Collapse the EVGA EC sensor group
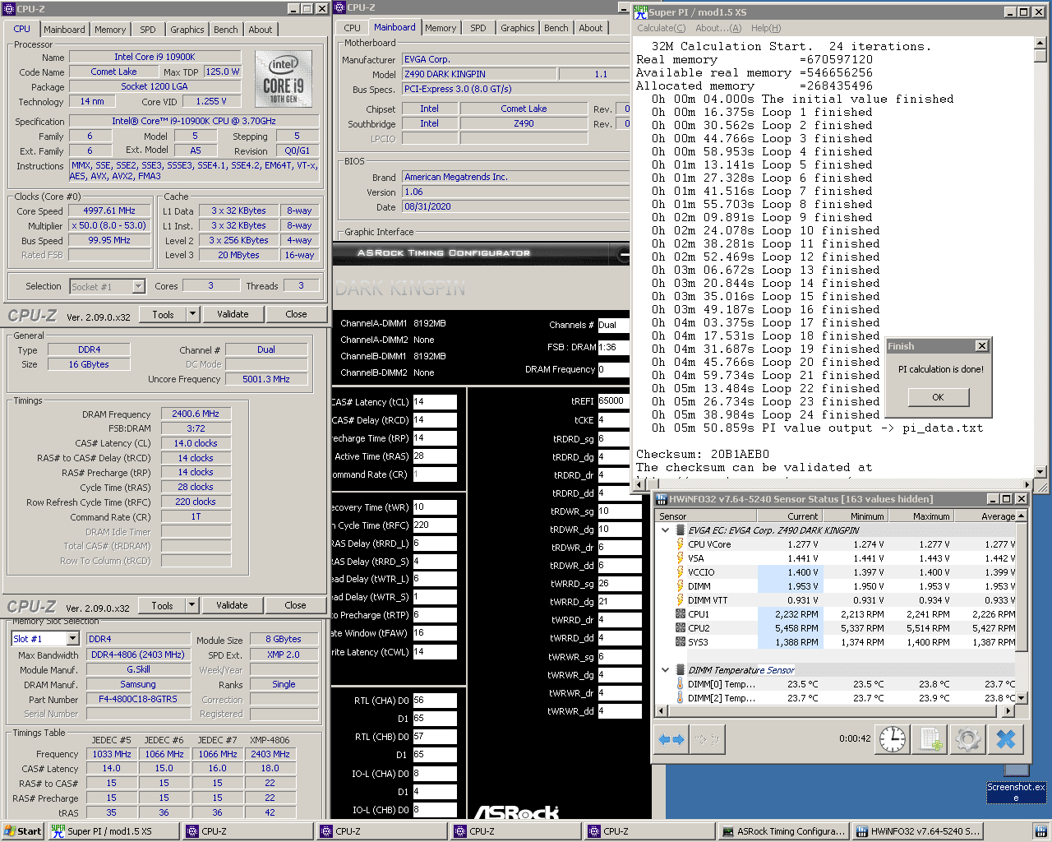This screenshot has width=1052, height=842. click(665, 530)
